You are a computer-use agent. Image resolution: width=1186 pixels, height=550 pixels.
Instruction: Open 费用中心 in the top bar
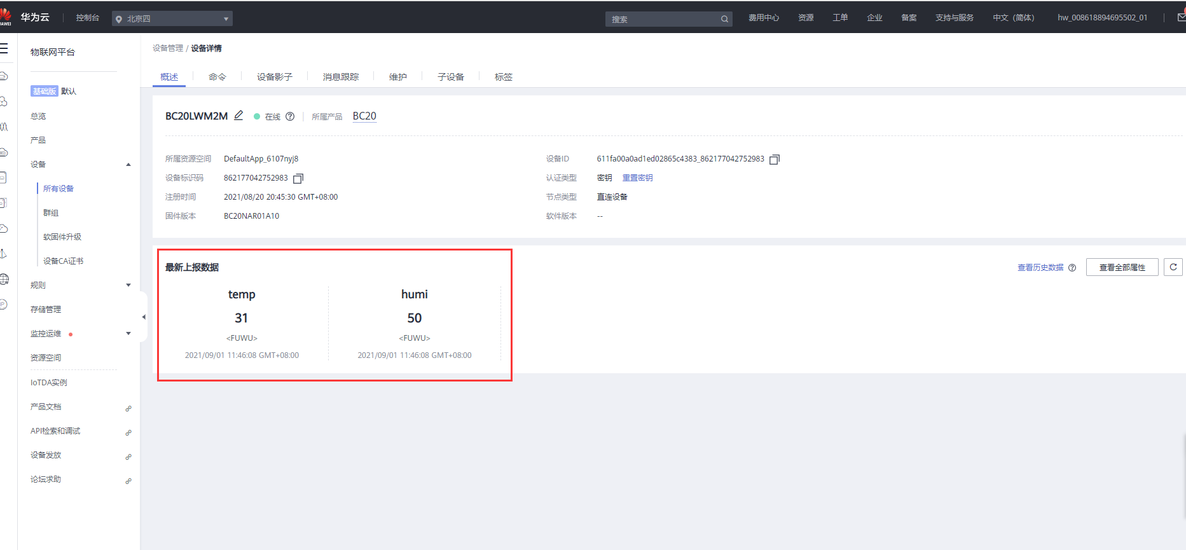[x=764, y=18]
